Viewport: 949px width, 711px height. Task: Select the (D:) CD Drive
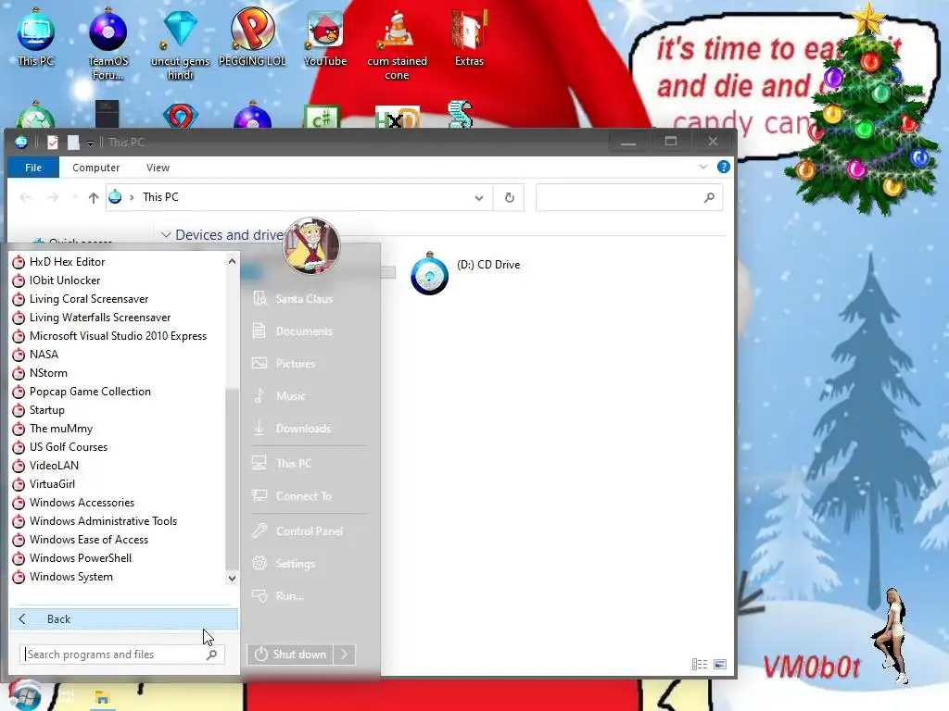click(466, 273)
